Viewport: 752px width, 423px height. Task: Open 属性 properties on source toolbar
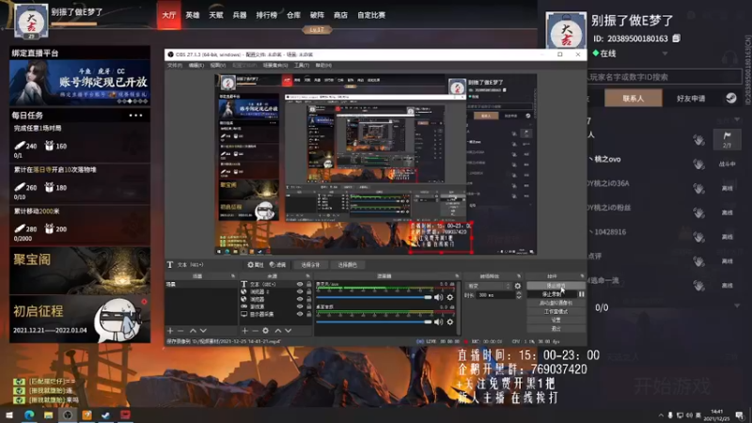(x=256, y=265)
